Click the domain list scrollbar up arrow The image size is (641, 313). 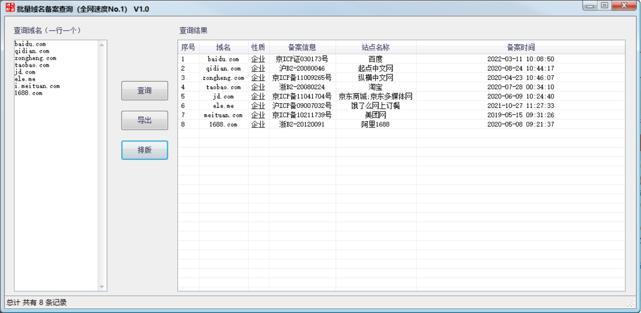(102, 45)
